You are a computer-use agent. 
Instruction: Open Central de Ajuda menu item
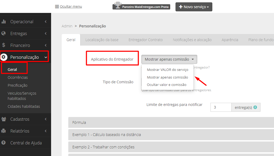(x=25, y=143)
